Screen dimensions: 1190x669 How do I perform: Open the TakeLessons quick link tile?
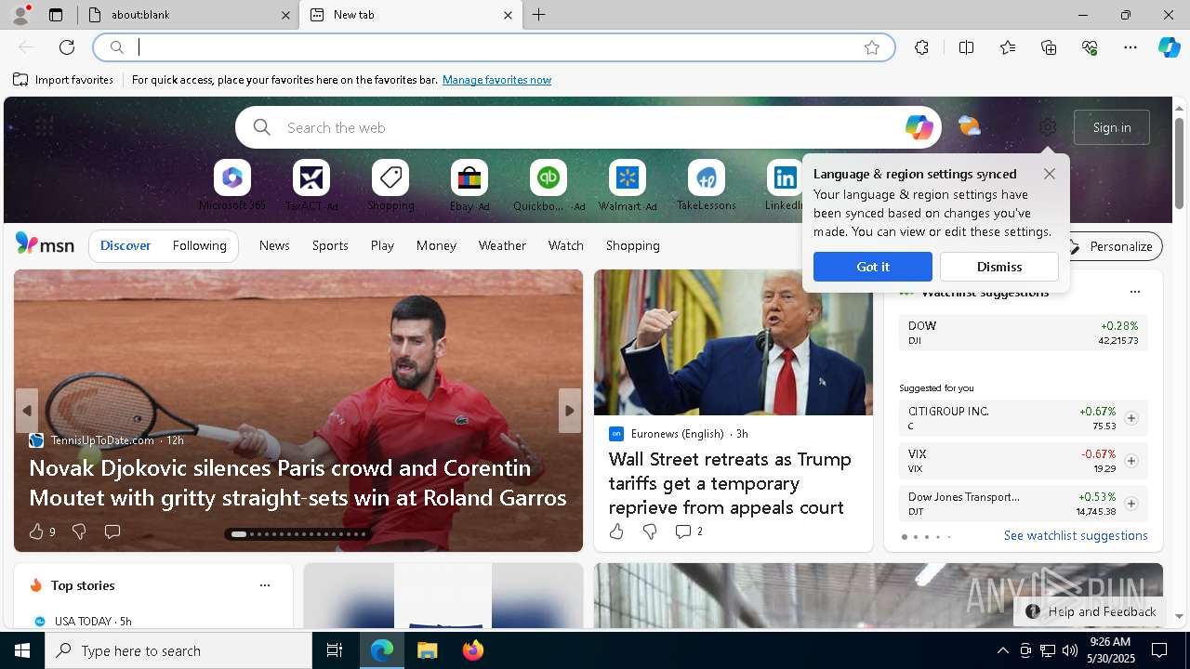click(x=707, y=185)
